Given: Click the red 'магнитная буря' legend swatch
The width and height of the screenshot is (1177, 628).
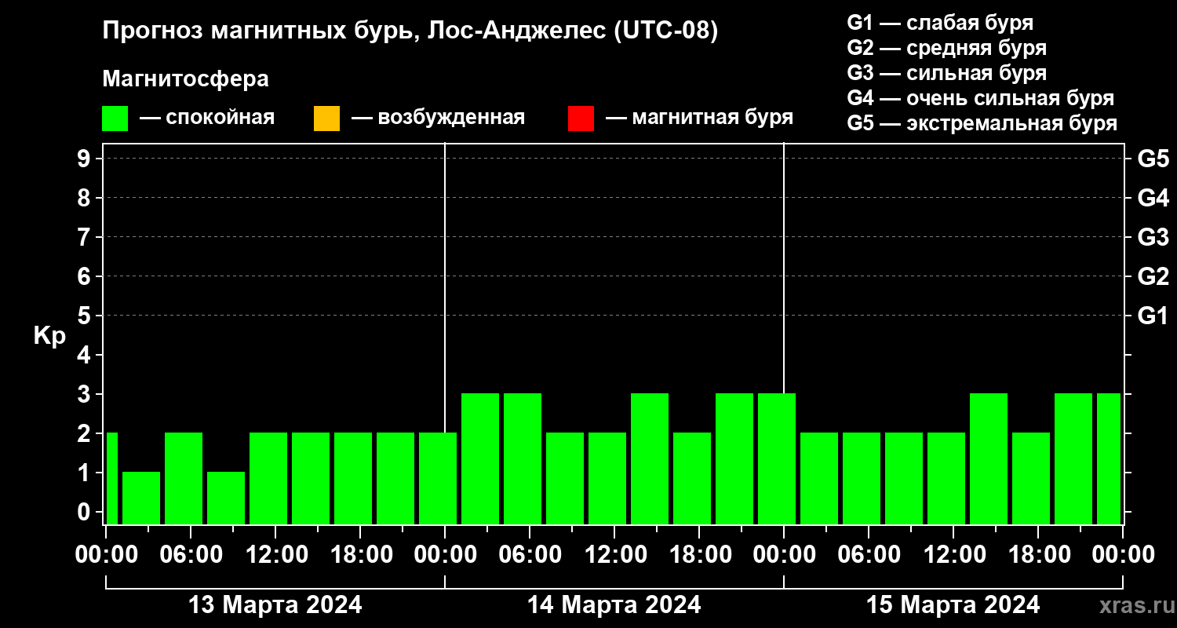Looking at the screenshot, I should tap(581, 119).
